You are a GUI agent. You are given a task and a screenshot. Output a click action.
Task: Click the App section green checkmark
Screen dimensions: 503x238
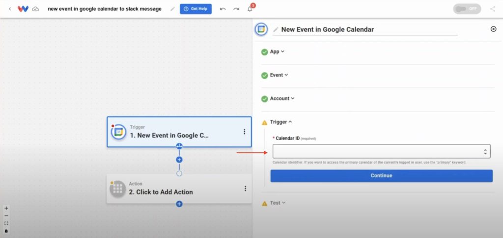point(264,52)
